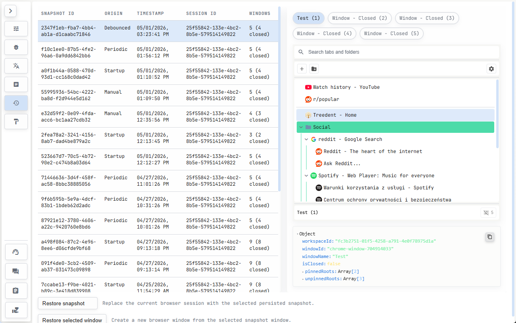The height and width of the screenshot is (323, 516).
Task: Select snapshot row 71446636-3d4f-458f
Action: coord(158,181)
